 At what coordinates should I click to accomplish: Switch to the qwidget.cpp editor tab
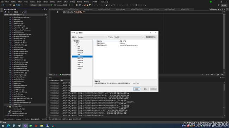point(88,9)
